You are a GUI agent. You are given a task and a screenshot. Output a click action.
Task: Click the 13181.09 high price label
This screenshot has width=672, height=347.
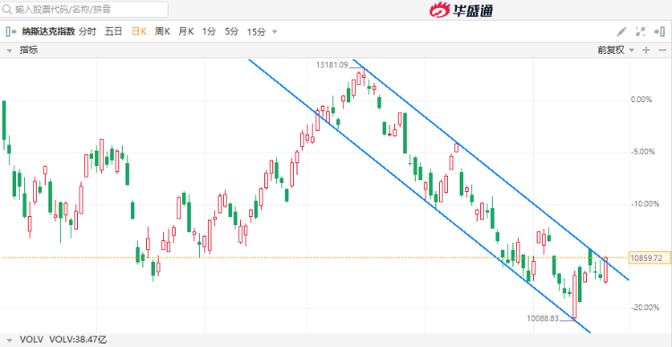(332, 65)
